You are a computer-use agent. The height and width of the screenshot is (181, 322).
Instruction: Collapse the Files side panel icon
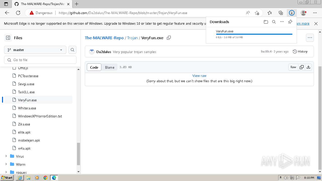[8, 38]
